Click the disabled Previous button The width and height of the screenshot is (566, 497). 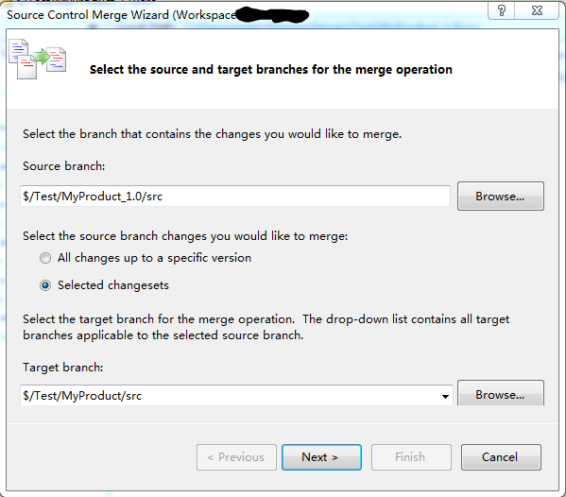[236, 457]
